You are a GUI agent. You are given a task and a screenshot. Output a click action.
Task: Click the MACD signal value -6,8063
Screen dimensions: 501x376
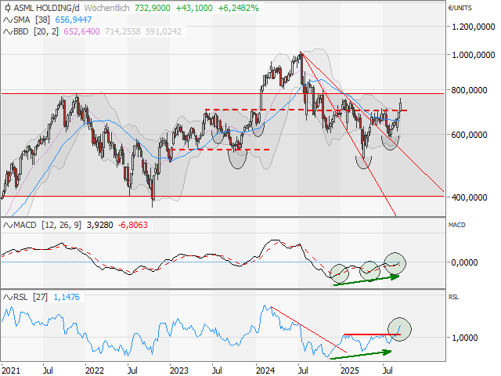click(133, 225)
